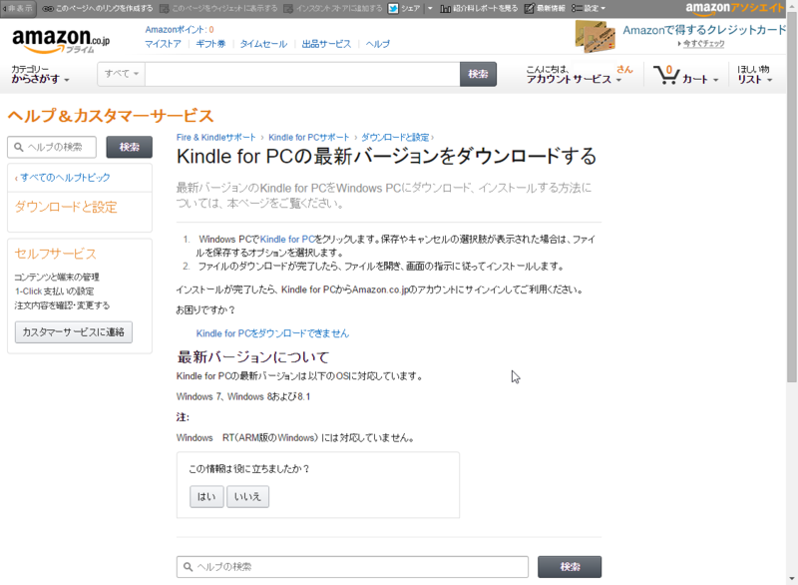This screenshot has height=585, width=798.
Task: Click Kindle for PCサポート breadcrumb
Action: coord(309,138)
